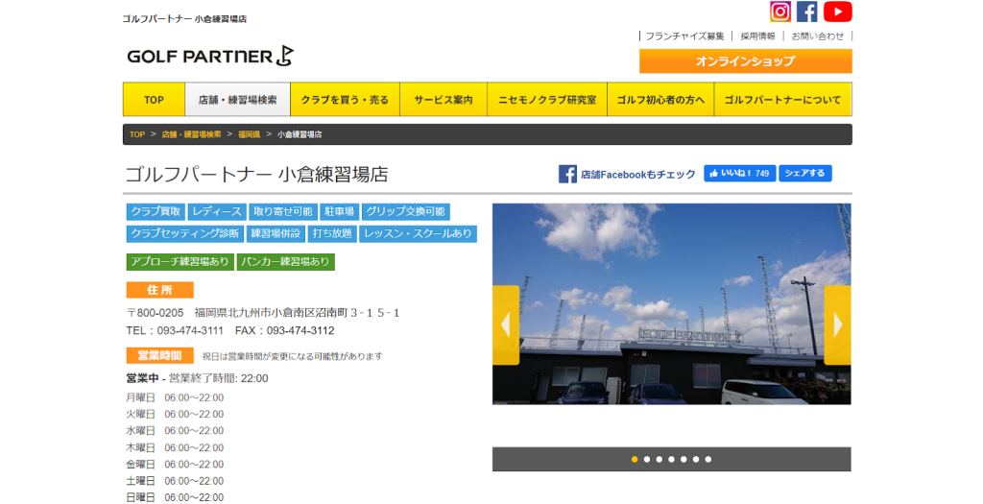Advance to the next slideshow photo

pyautogui.click(x=837, y=324)
